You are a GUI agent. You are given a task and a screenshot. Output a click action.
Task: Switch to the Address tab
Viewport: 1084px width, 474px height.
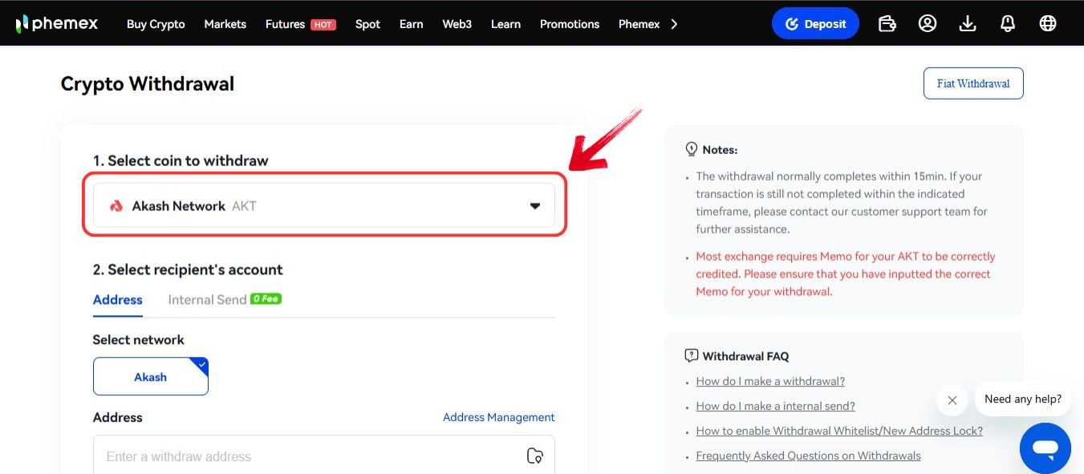pyautogui.click(x=117, y=300)
